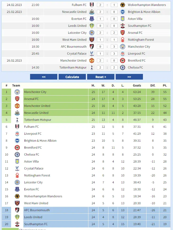Open the Leeds United link in the standings
Viewport: 173px width, 230px height.
click(x=33, y=217)
